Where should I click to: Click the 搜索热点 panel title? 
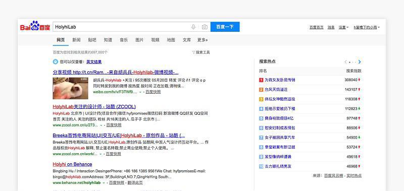267,61
